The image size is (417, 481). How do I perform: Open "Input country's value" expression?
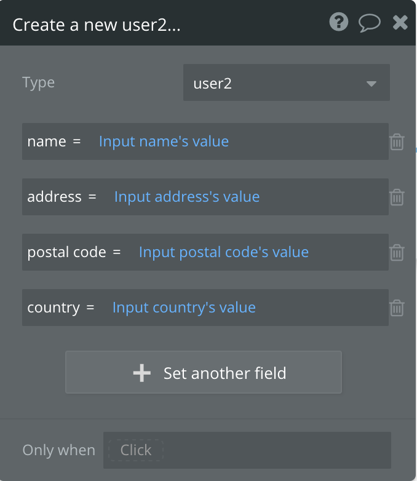184,308
